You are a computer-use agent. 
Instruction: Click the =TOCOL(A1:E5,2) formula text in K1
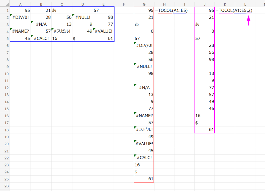tap(234, 11)
